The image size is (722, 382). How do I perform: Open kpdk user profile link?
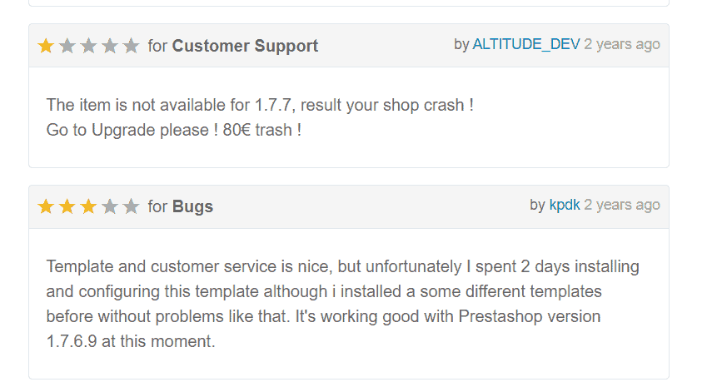(x=565, y=205)
